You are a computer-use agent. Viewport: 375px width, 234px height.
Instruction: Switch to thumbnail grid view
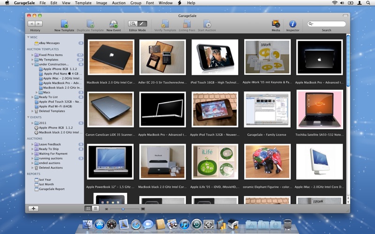88,208
